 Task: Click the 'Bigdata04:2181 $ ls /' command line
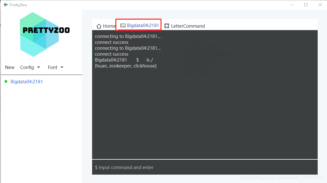pyautogui.click(x=124, y=60)
